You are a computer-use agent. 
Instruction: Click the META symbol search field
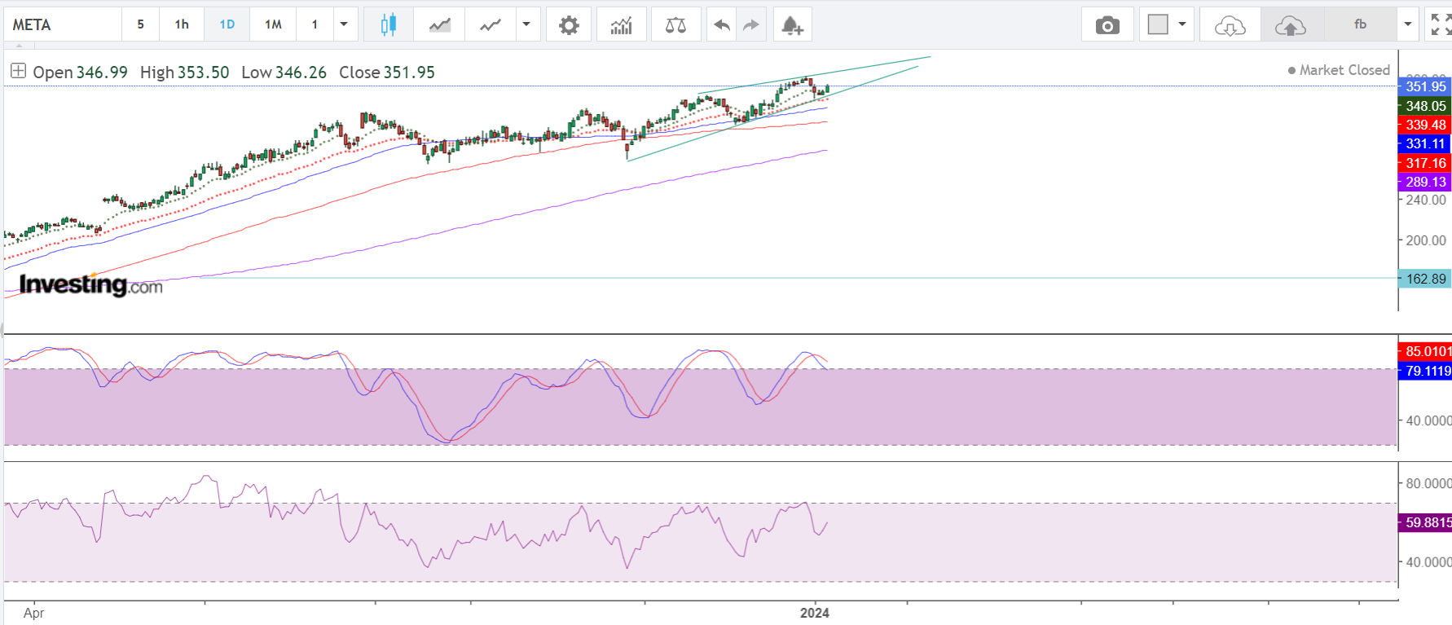(63, 24)
